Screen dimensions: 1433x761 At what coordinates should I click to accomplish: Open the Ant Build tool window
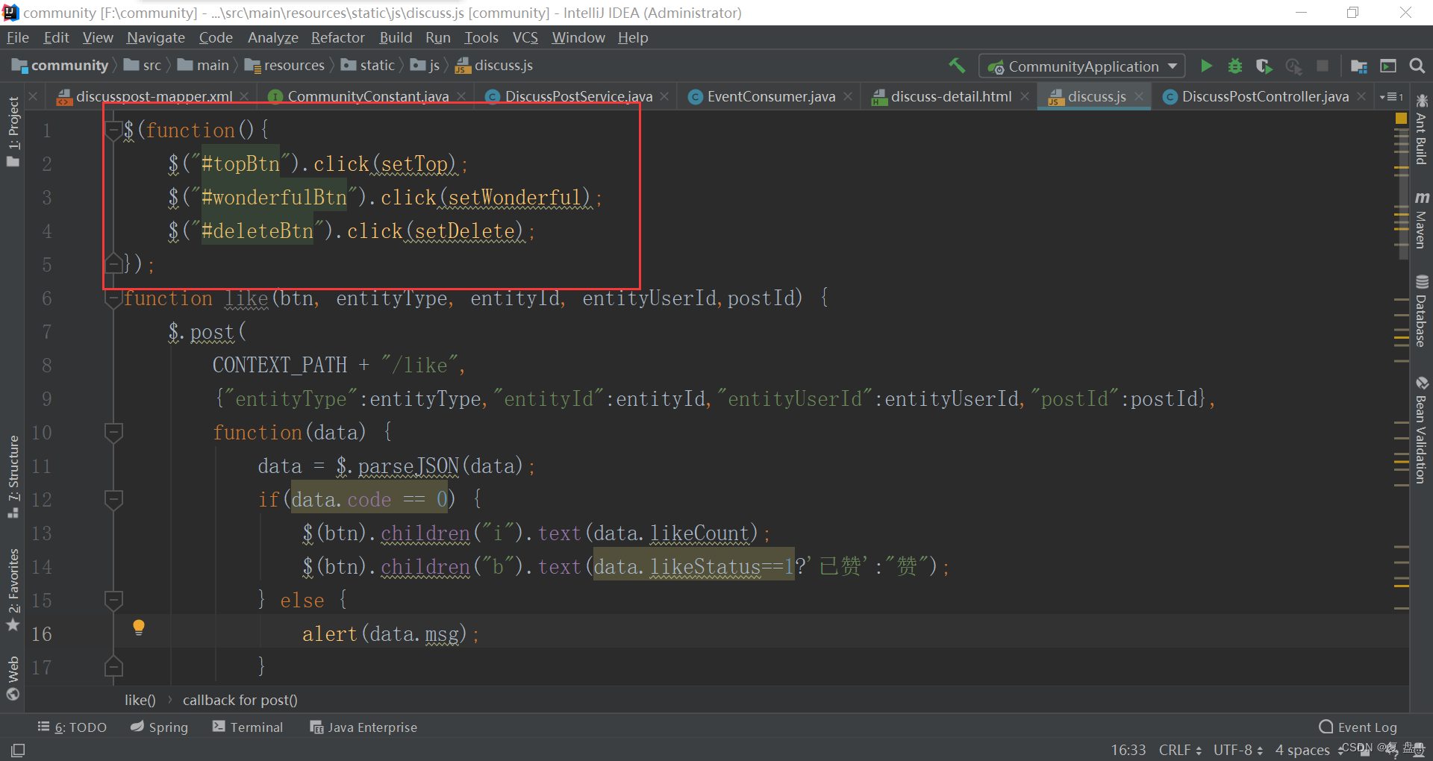[1422, 129]
